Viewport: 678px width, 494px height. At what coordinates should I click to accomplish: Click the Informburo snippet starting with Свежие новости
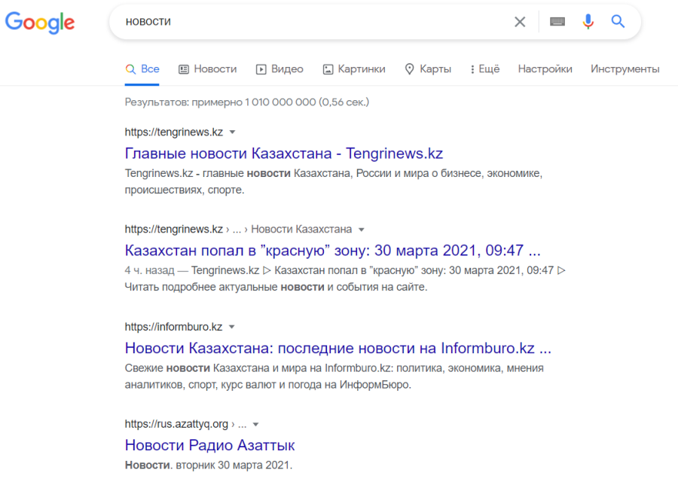[334, 377]
